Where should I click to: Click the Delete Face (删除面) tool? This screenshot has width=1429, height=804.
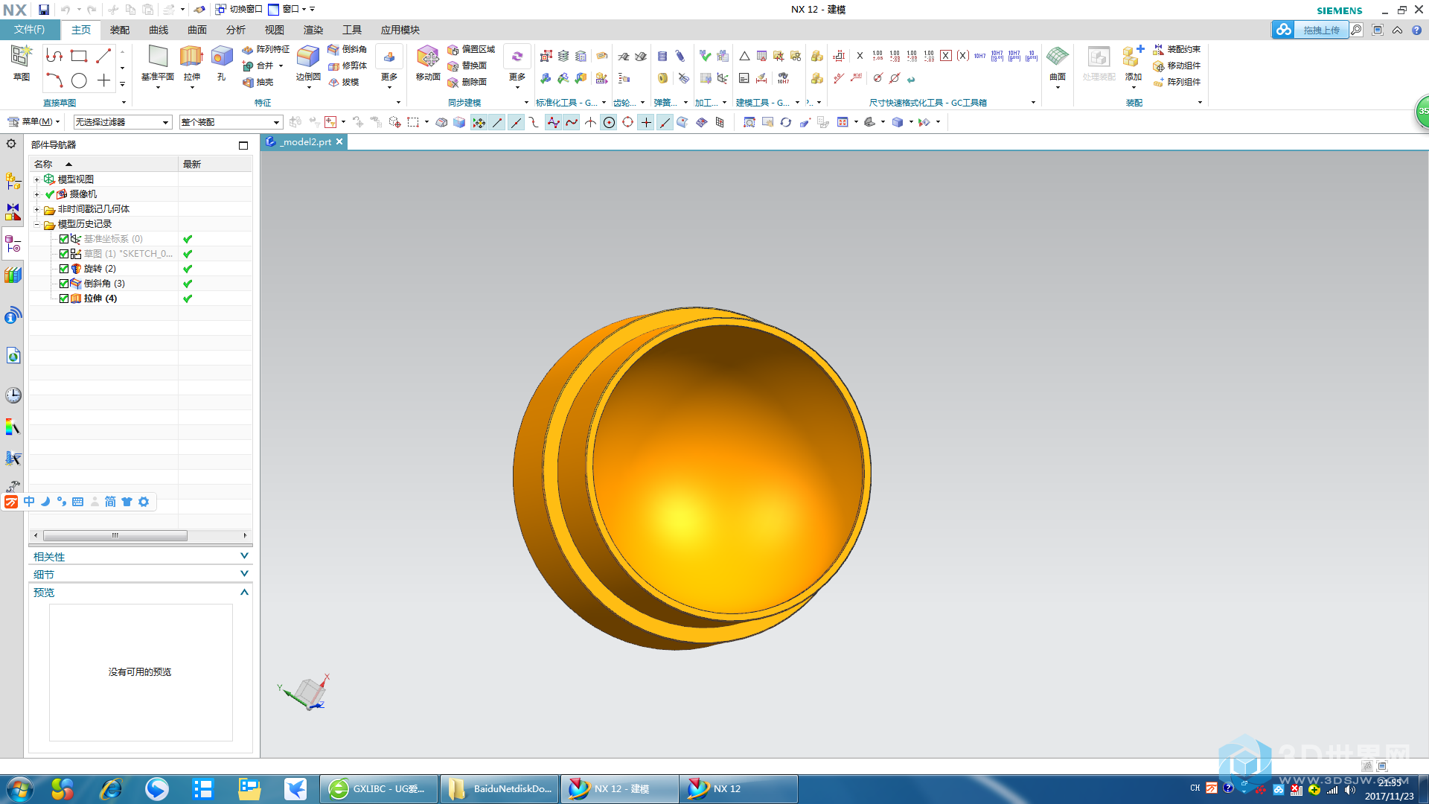click(x=467, y=82)
